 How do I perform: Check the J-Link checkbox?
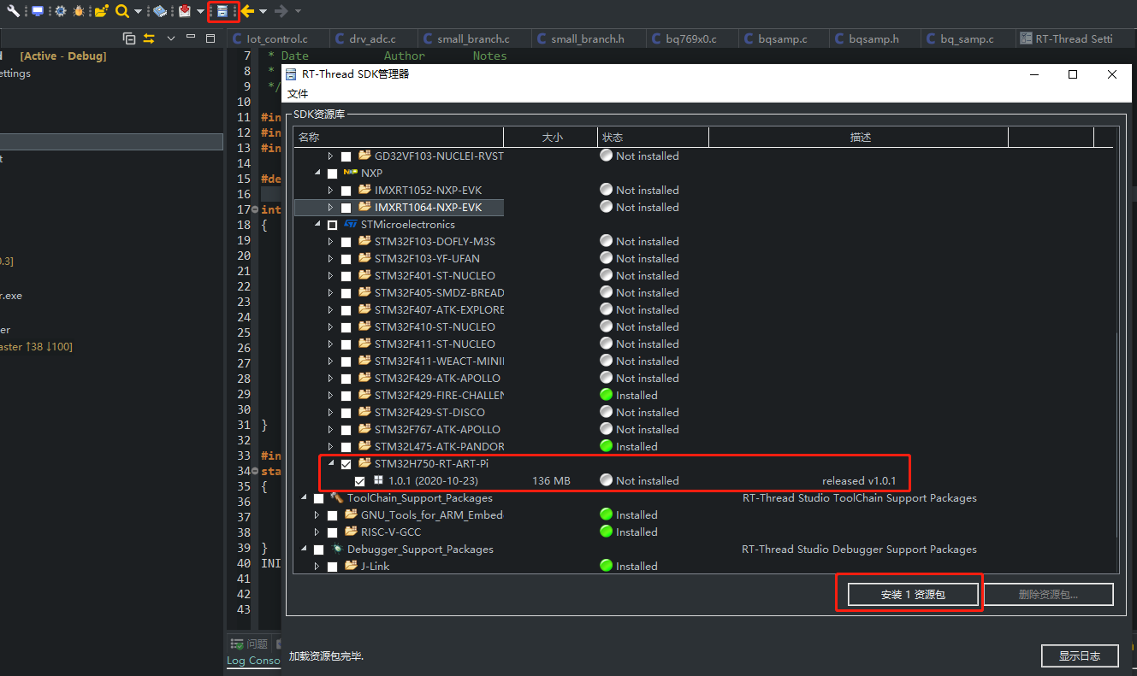click(333, 567)
